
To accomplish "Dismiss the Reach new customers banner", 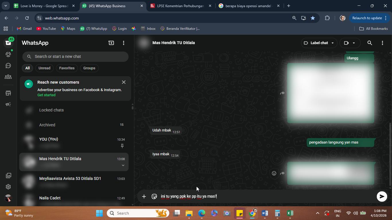I will click(124, 82).
